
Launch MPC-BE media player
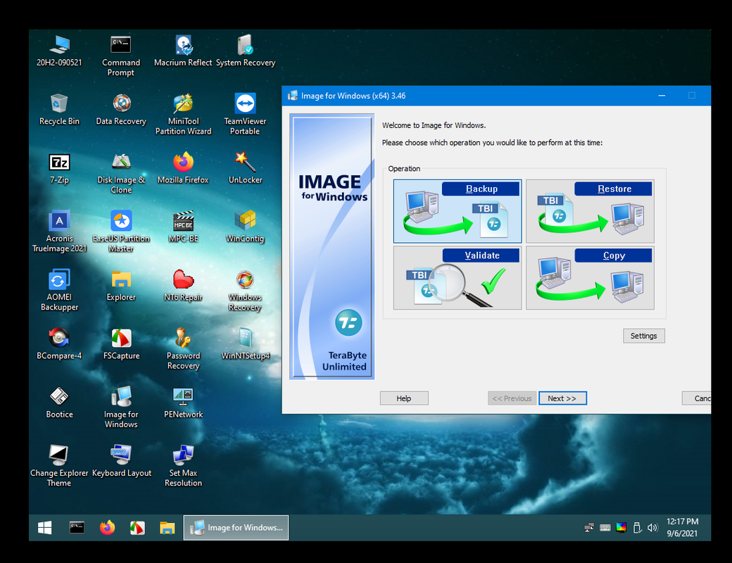pyautogui.click(x=183, y=227)
